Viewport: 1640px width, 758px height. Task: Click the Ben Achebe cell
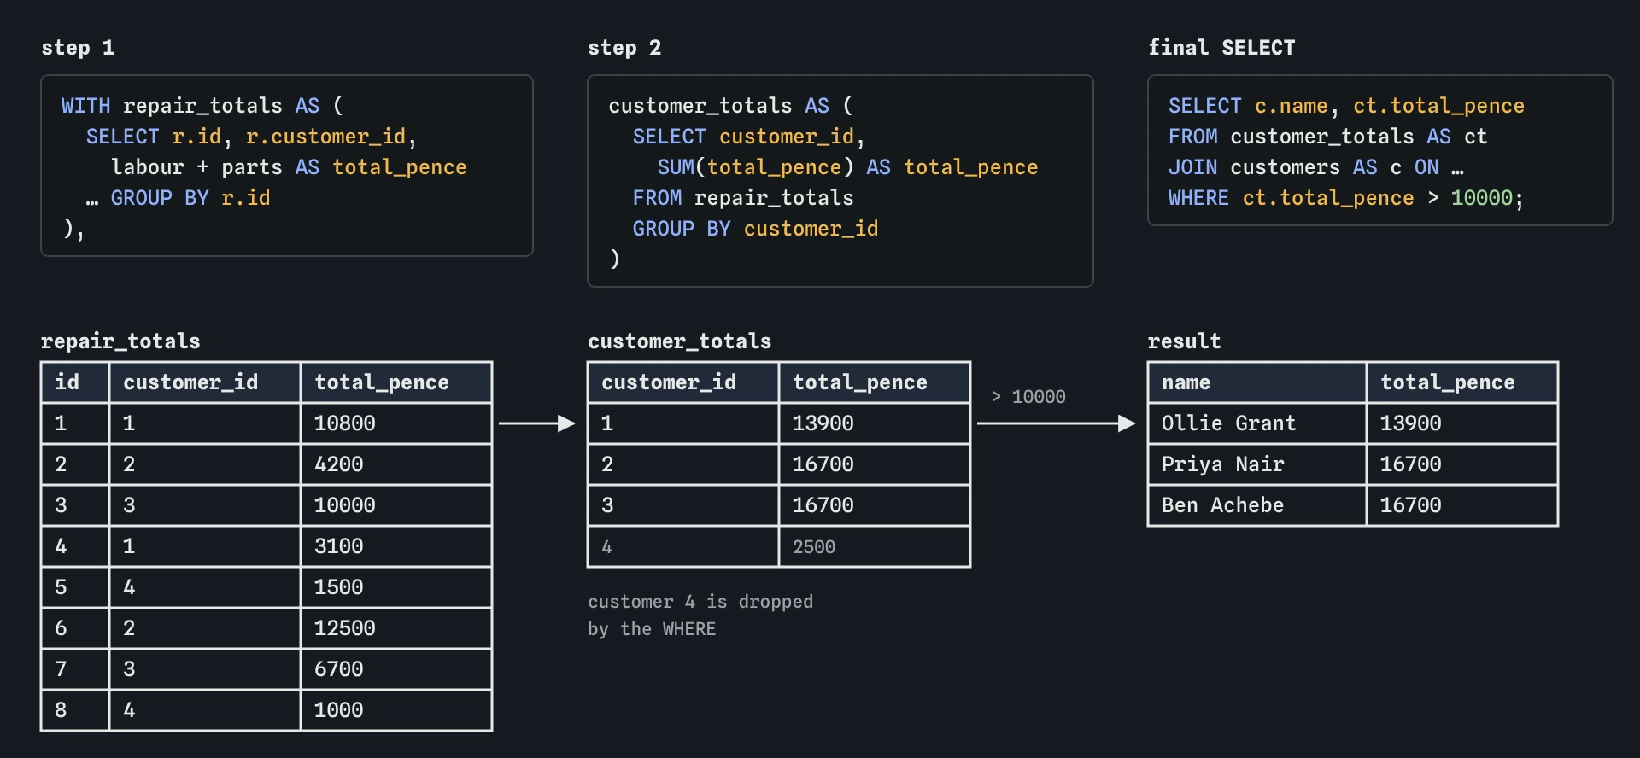click(1257, 505)
